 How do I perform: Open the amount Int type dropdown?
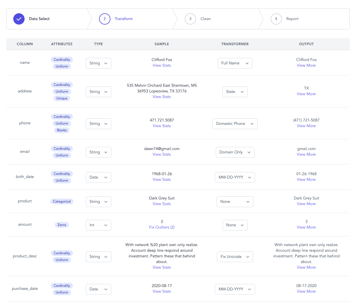(98, 225)
